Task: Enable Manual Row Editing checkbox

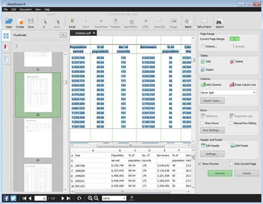Action: tap(231, 123)
